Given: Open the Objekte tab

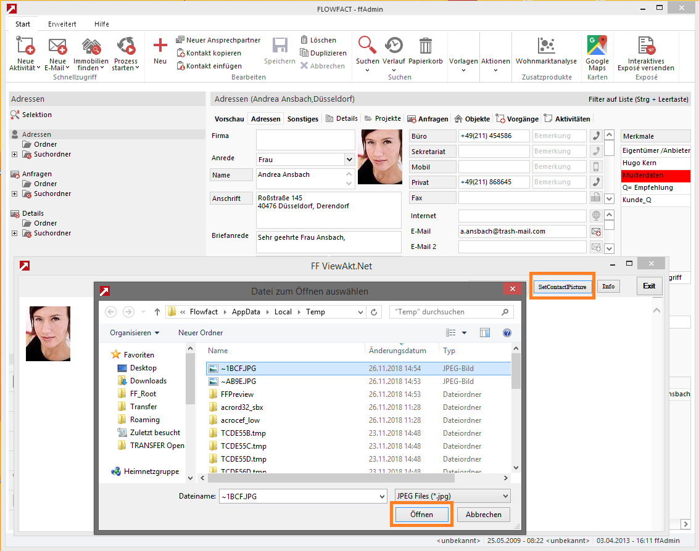Looking at the screenshot, I should (472, 119).
